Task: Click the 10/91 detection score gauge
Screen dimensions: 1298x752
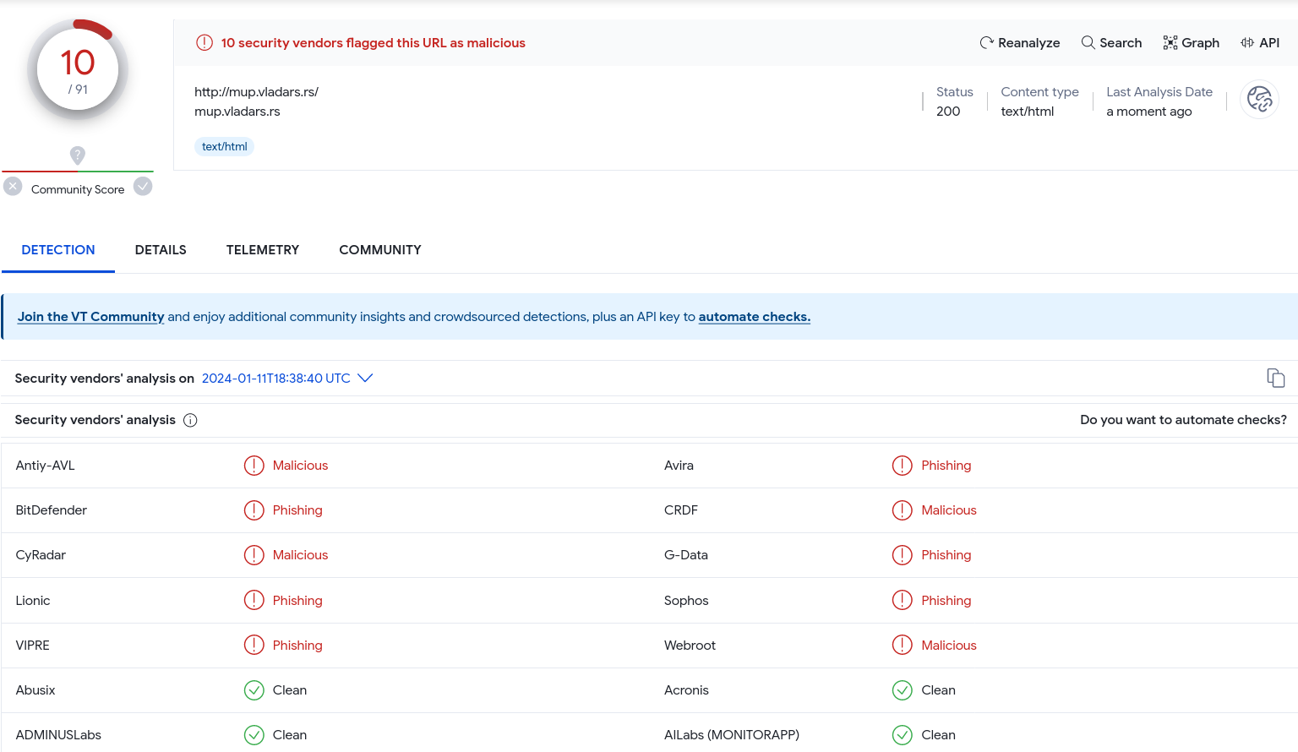Action: tap(78, 71)
